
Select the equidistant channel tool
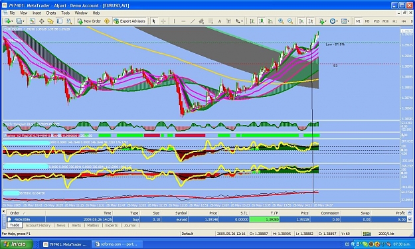click(x=201, y=21)
